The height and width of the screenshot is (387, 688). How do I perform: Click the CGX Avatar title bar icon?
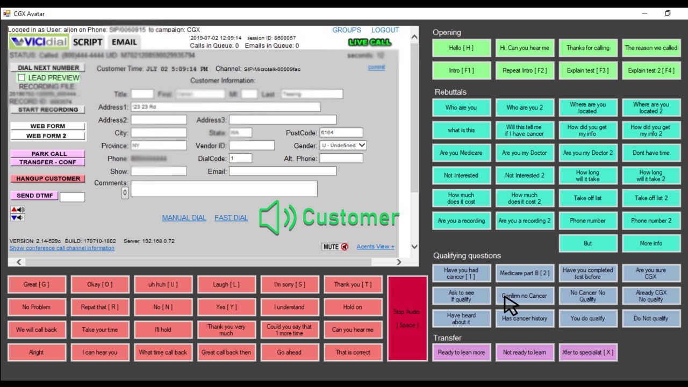pyautogui.click(x=6, y=13)
